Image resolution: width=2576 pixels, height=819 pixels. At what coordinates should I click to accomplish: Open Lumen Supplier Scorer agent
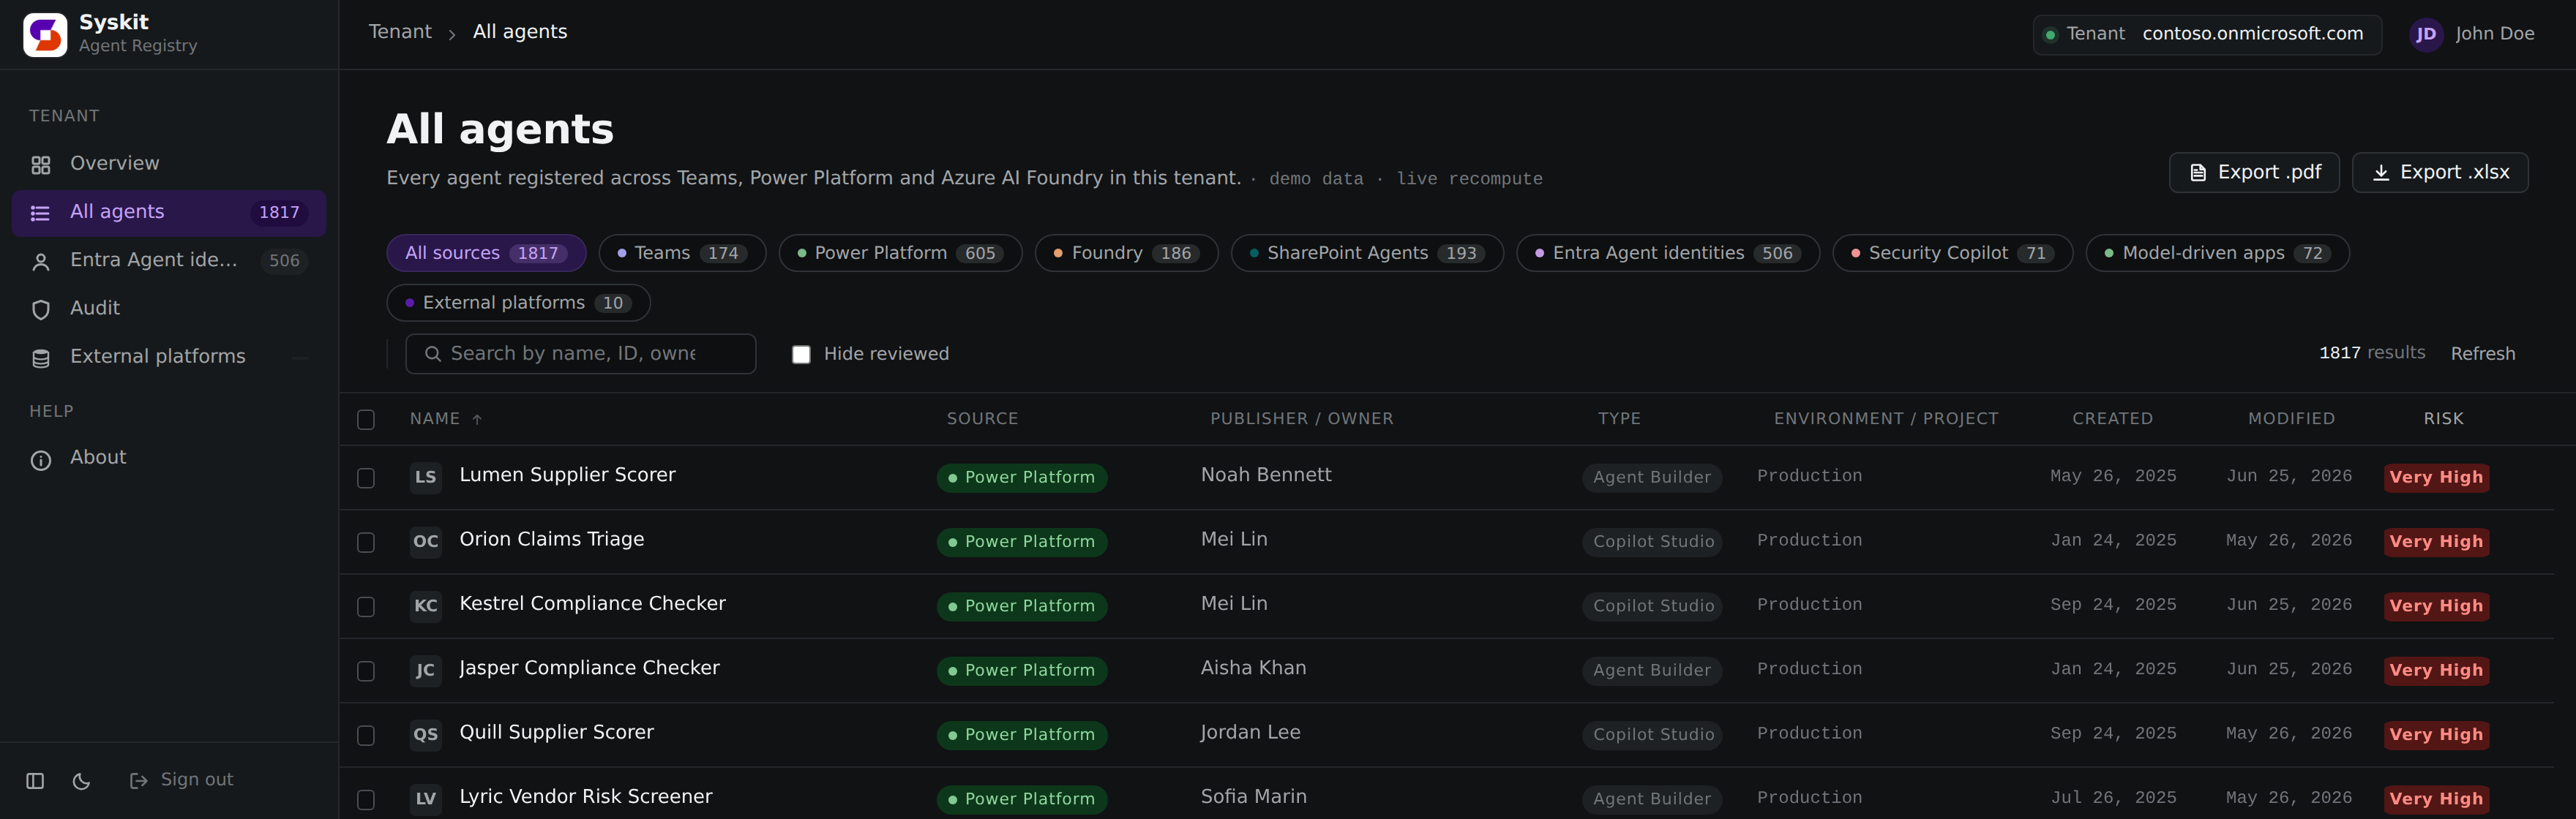point(567,475)
